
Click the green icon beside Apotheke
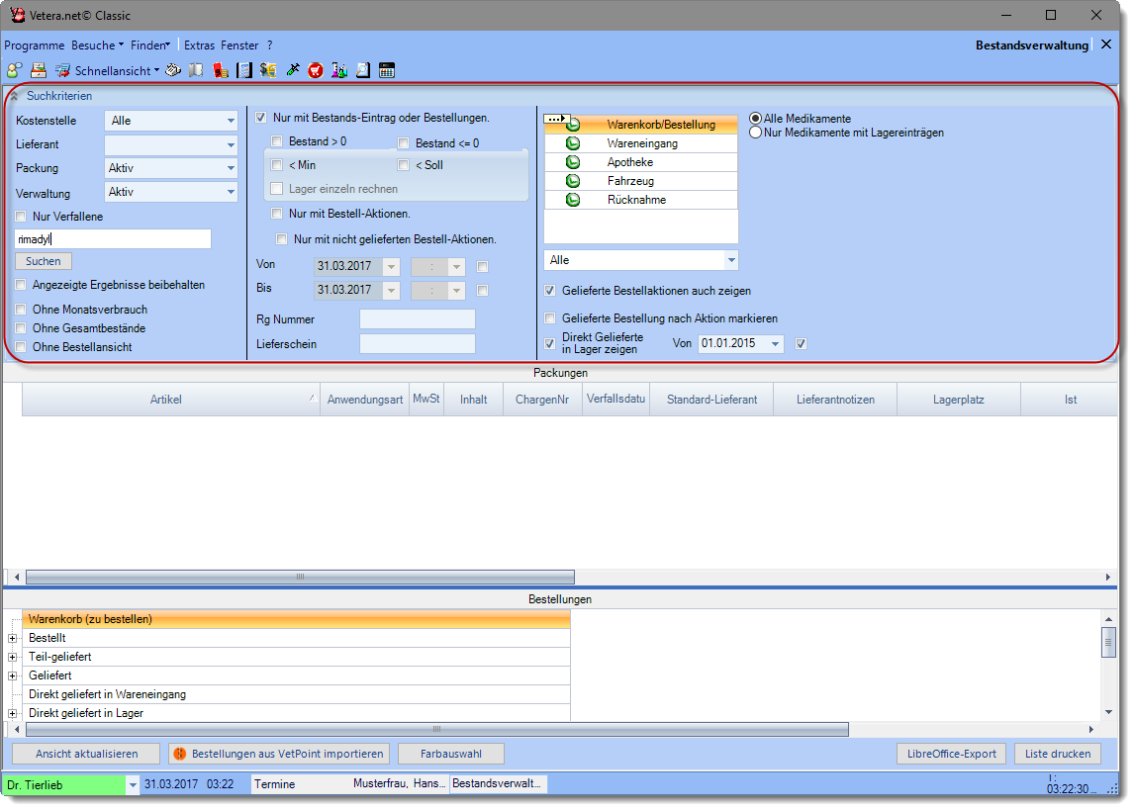point(573,162)
